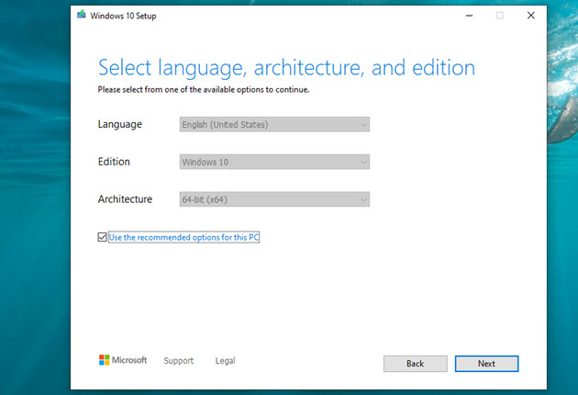Open the Legal link

tap(225, 361)
